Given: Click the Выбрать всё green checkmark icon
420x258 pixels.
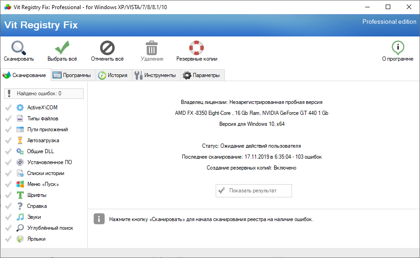Looking at the screenshot, I should (x=62, y=47).
